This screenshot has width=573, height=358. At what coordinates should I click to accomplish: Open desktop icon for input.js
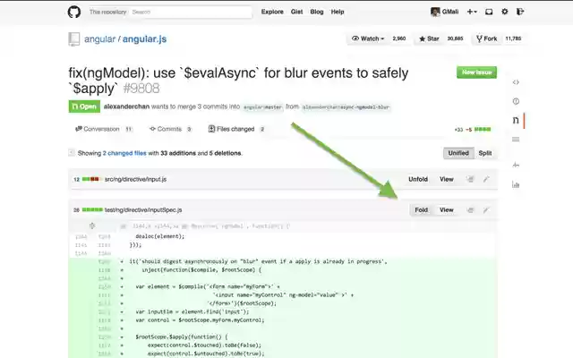click(x=470, y=179)
